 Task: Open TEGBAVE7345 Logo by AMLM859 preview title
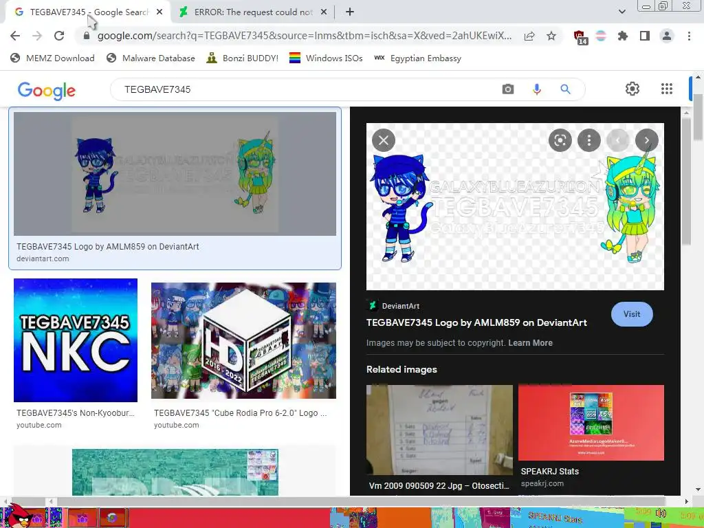(x=476, y=322)
